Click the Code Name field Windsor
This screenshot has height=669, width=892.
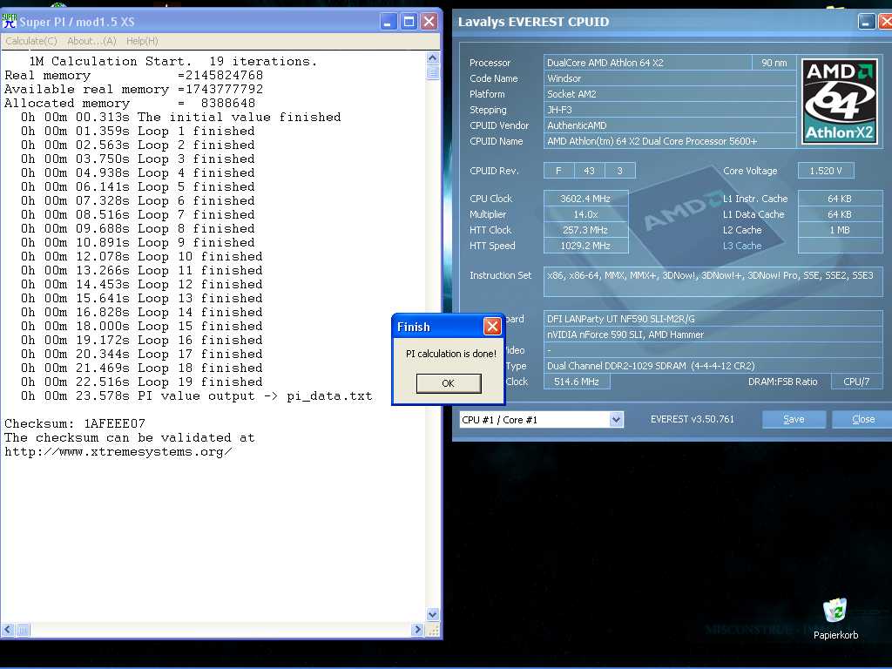click(x=670, y=78)
